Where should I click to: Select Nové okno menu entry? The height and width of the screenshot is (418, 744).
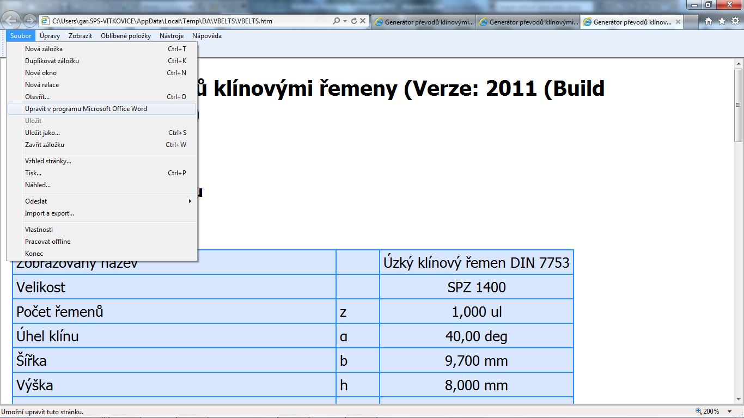pyautogui.click(x=102, y=73)
